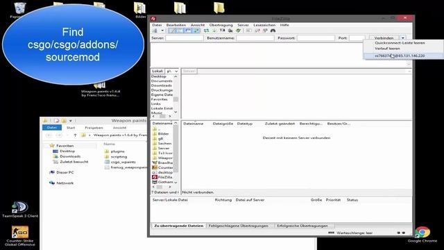Open the Site Manager dropdown arrow
Image resolution: width=444 pixels, height=250 pixels.
[162, 31]
